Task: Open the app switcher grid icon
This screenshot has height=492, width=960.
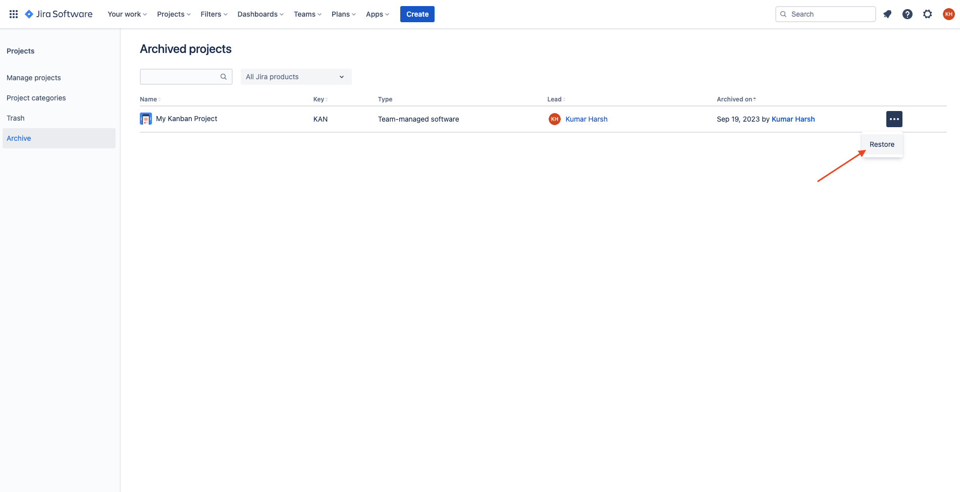Action: click(x=14, y=14)
